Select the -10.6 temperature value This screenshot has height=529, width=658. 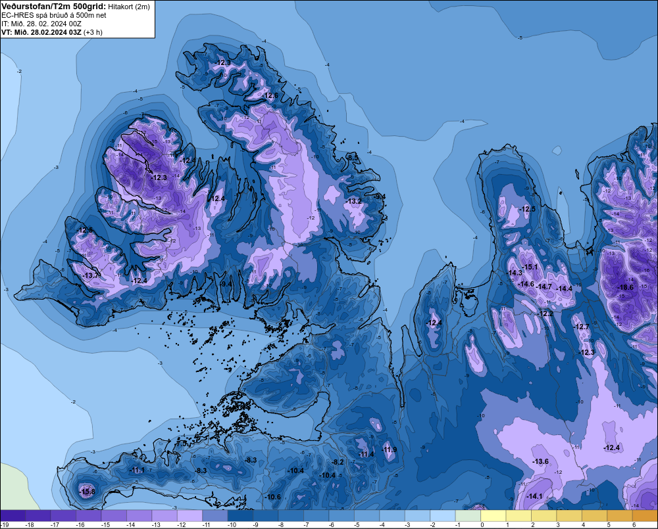click(x=273, y=497)
